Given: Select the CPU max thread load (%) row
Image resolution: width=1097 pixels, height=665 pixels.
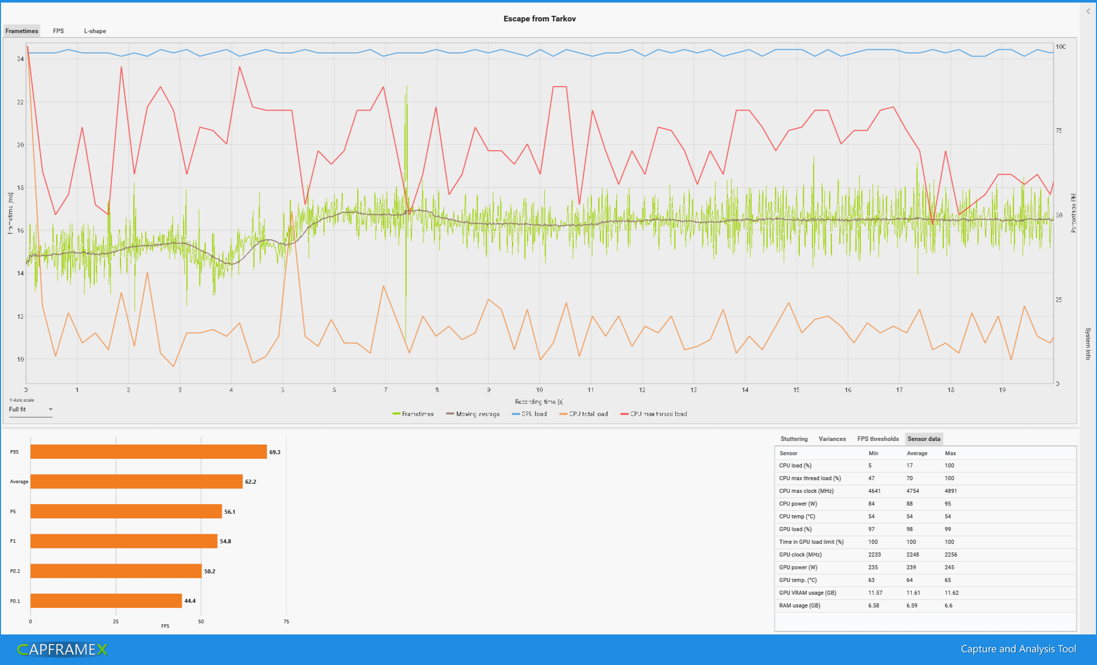Looking at the screenshot, I should [x=925, y=478].
